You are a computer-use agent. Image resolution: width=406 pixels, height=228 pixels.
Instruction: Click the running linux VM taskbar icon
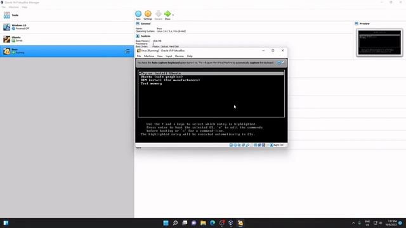(240, 223)
